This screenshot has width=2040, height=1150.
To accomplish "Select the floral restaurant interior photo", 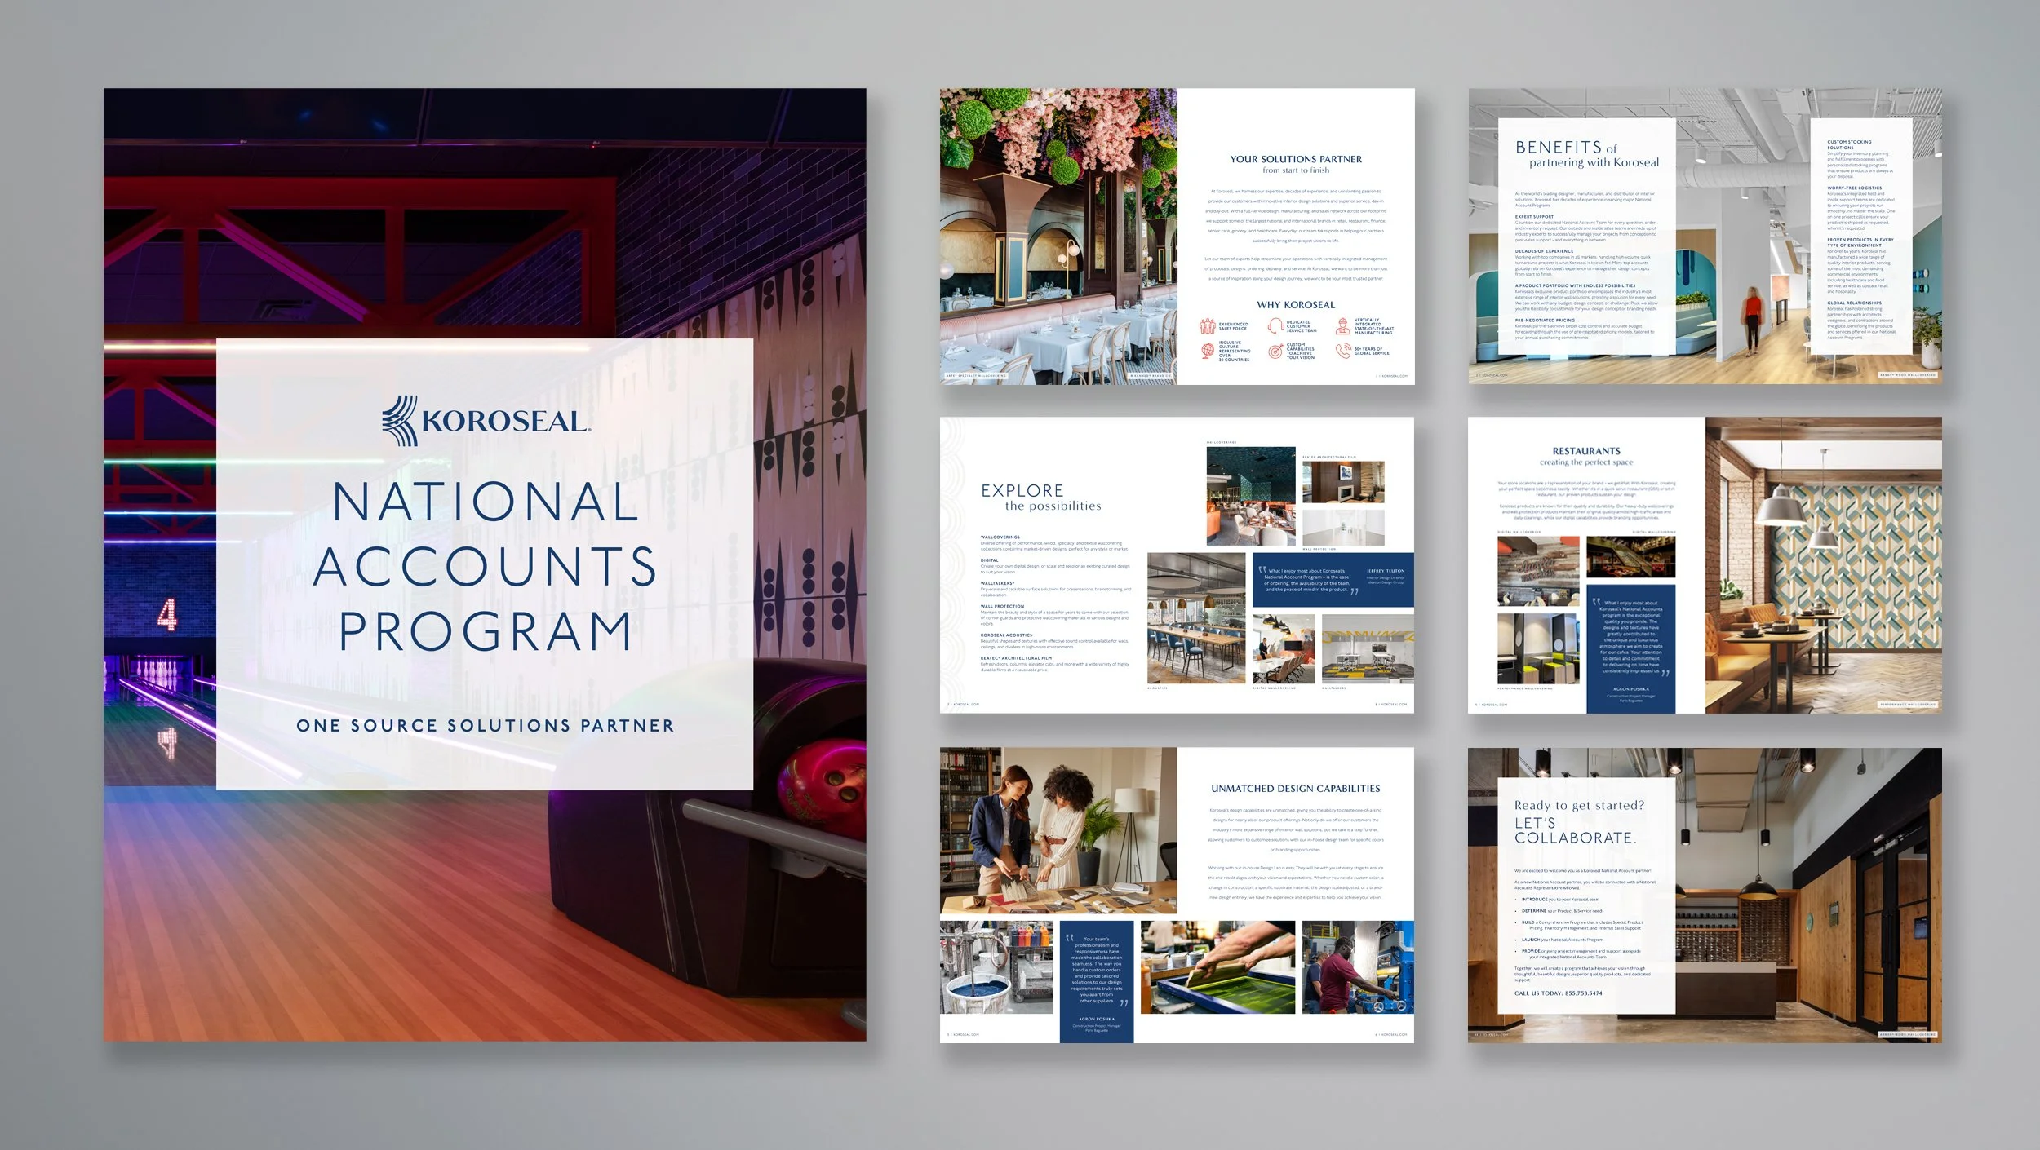I will pos(1058,237).
